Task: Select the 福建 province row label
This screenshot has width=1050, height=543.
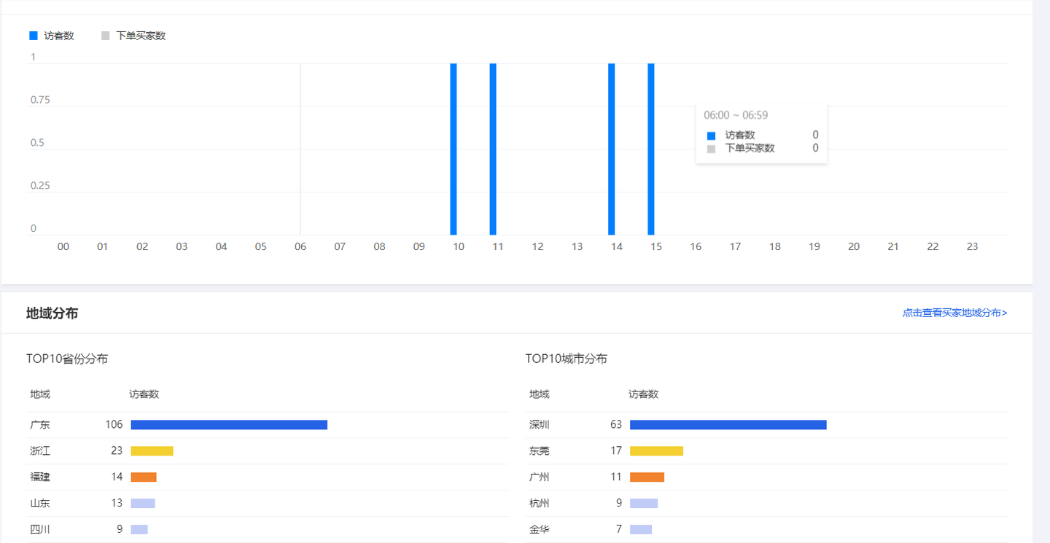Action: point(40,477)
